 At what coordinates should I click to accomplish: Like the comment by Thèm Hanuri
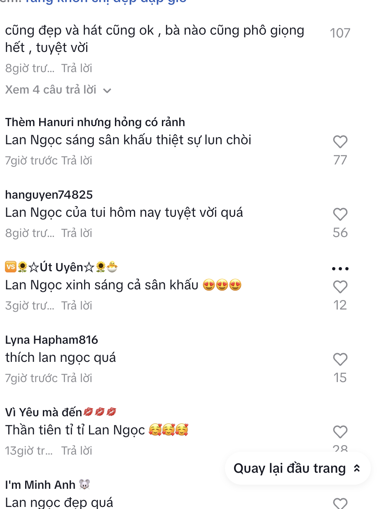click(x=340, y=142)
